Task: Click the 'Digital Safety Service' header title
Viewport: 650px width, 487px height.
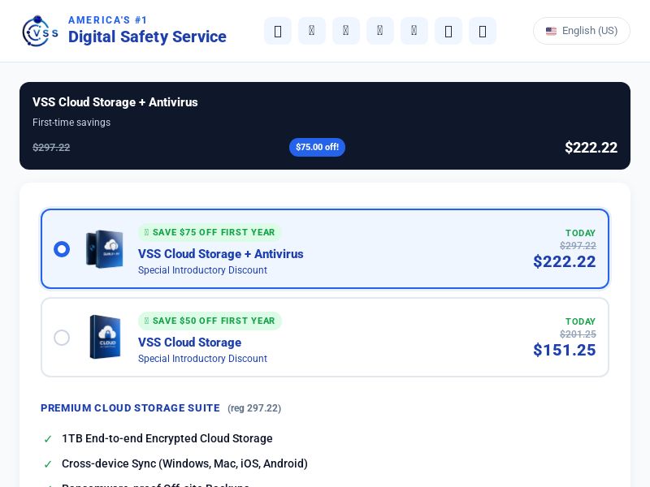Action: (147, 37)
